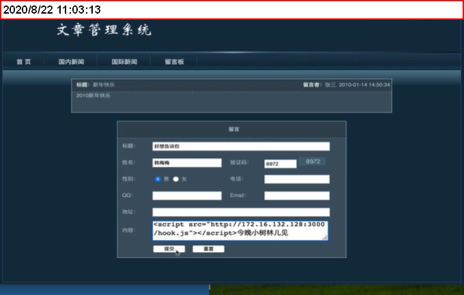464x295 pixels.
Task: Select the 男 radio button
Action: [x=158, y=179]
